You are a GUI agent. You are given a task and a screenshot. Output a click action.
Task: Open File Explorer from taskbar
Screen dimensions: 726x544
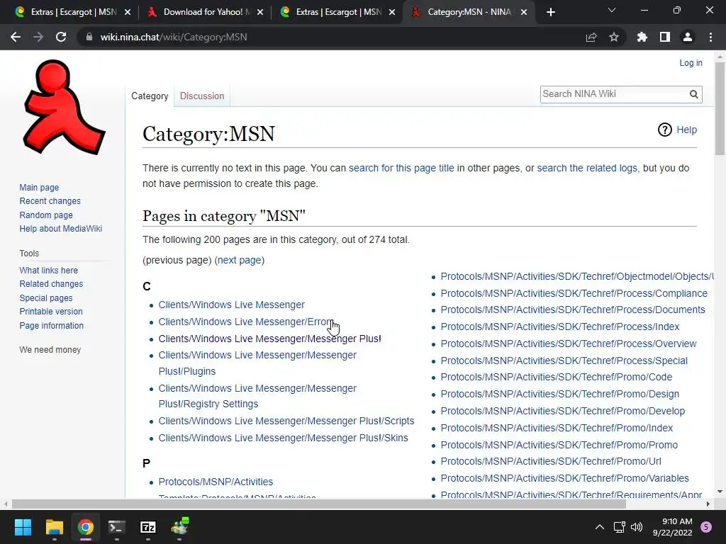54,527
